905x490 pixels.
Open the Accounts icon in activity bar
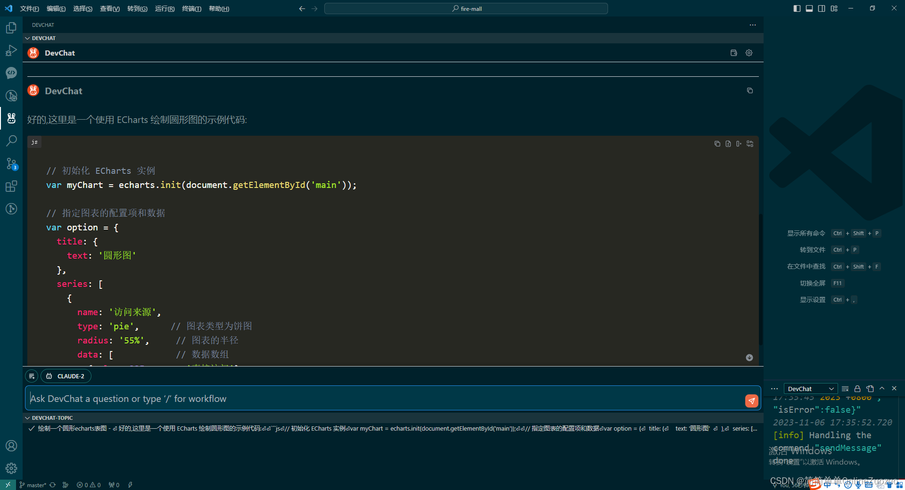click(11, 446)
